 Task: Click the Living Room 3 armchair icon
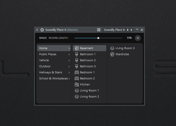[x=112, y=48]
